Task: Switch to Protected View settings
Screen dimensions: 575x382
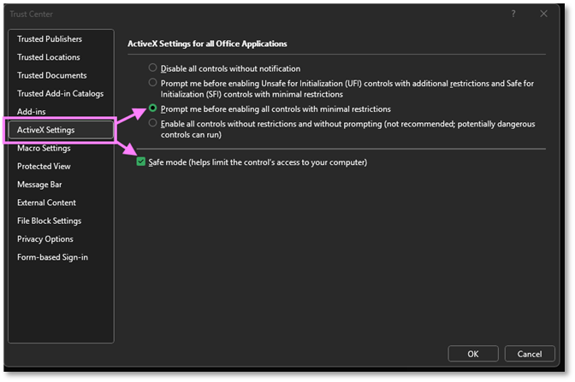Action: coord(44,167)
